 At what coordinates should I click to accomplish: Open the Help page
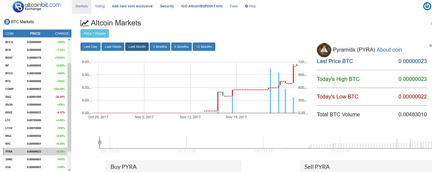pyautogui.click(x=250, y=6)
